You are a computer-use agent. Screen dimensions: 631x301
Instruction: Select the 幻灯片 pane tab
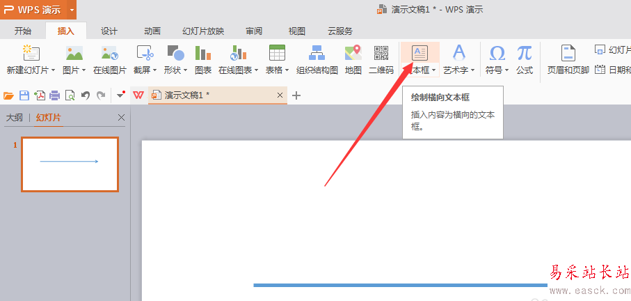pyautogui.click(x=48, y=118)
